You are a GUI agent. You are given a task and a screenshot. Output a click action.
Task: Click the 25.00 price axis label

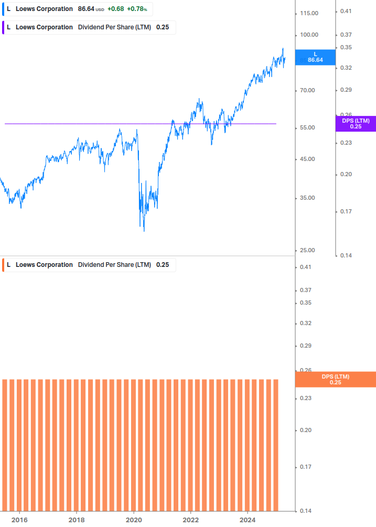pyautogui.click(x=307, y=251)
